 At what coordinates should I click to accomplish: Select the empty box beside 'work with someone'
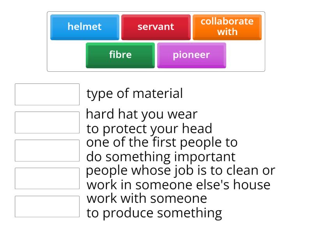(x=47, y=206)
